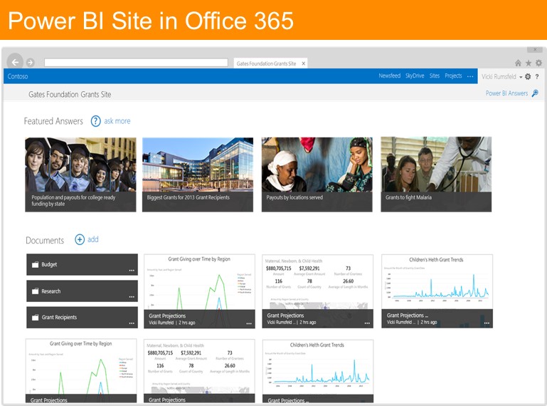Open the Research folder
Viewport: 547px width, 406px height.
pyautogui.click(x=82, y=291)
